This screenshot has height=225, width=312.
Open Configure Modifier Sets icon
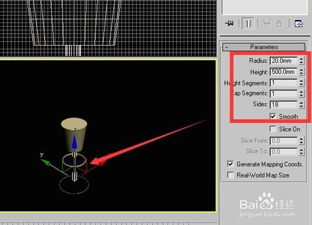tap(298, 23)
